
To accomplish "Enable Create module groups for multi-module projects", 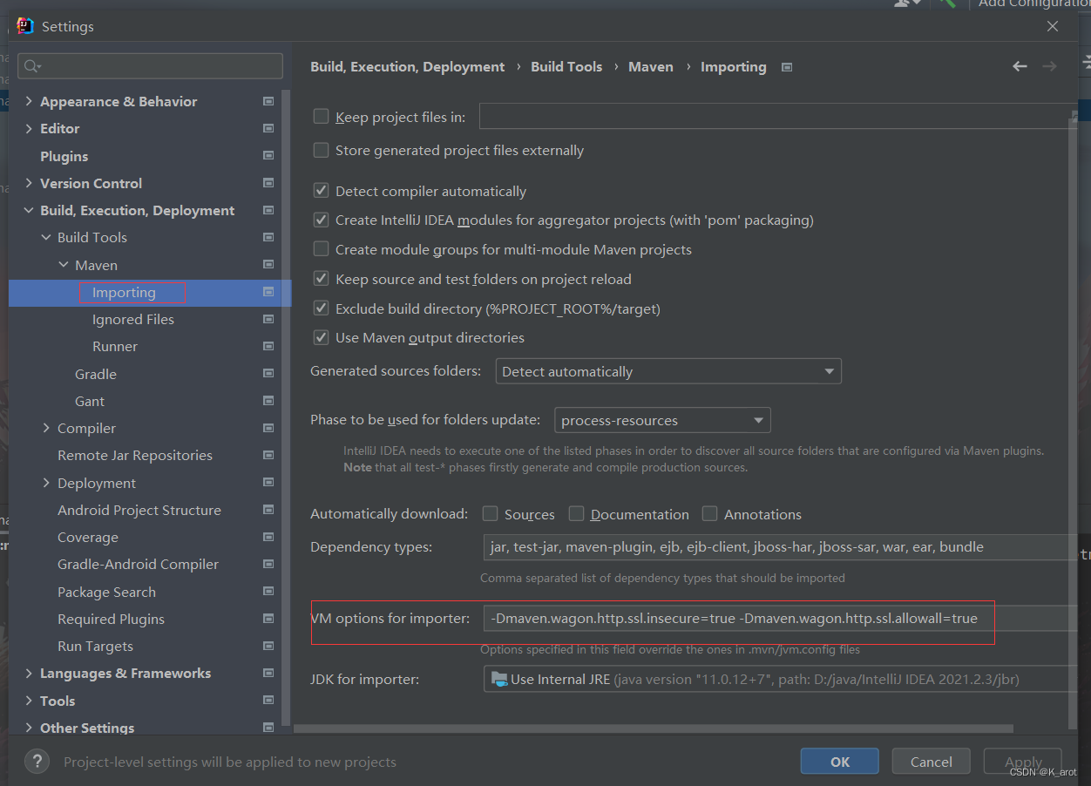I will coord(321,249).
